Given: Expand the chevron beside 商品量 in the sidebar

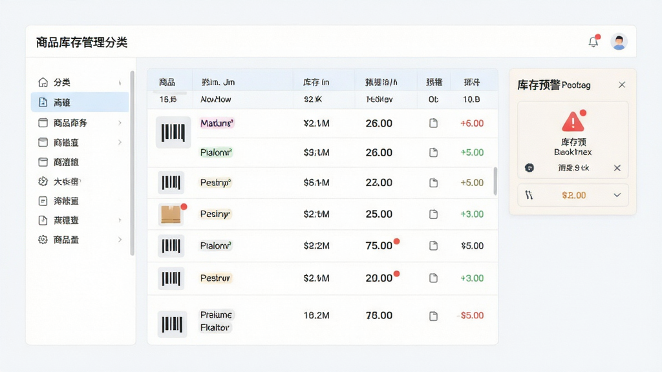Looking at the screenshot, I should click(120, 240).
